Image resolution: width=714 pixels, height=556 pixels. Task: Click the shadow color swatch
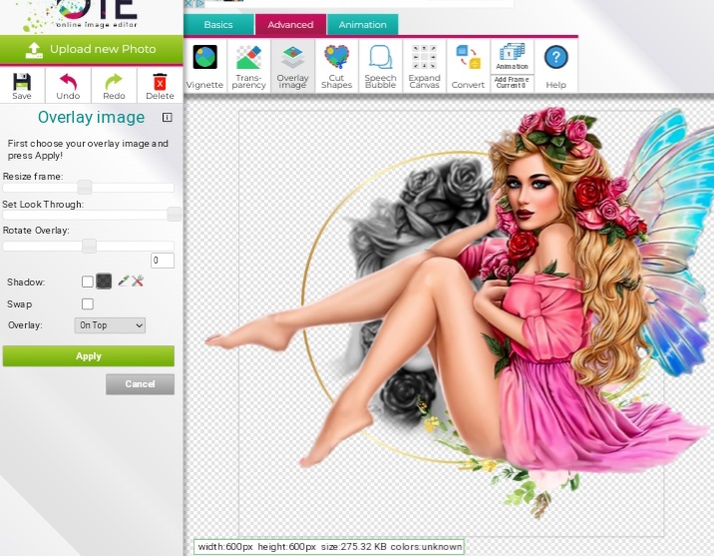[x=104, y=282]
